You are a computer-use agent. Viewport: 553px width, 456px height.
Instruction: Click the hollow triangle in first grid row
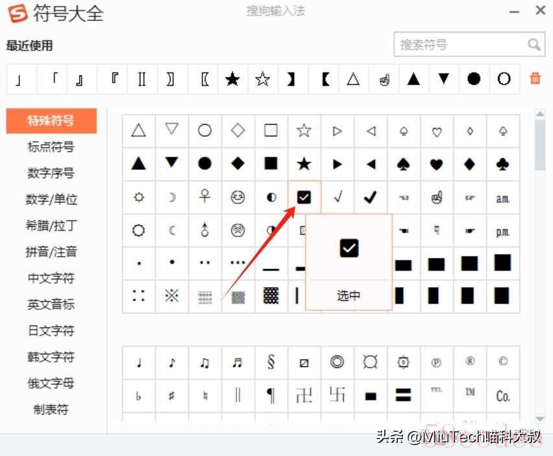pyautogui.click(x=138, y=130)
